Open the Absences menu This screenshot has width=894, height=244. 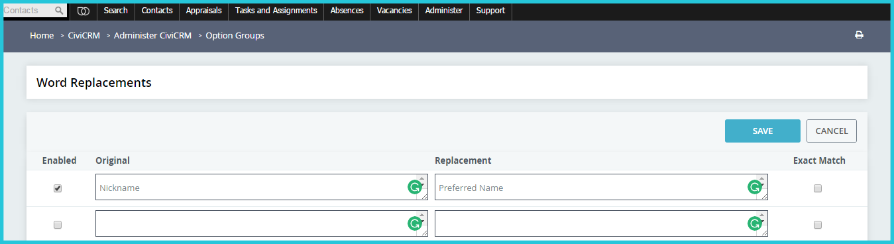point(347,11)
